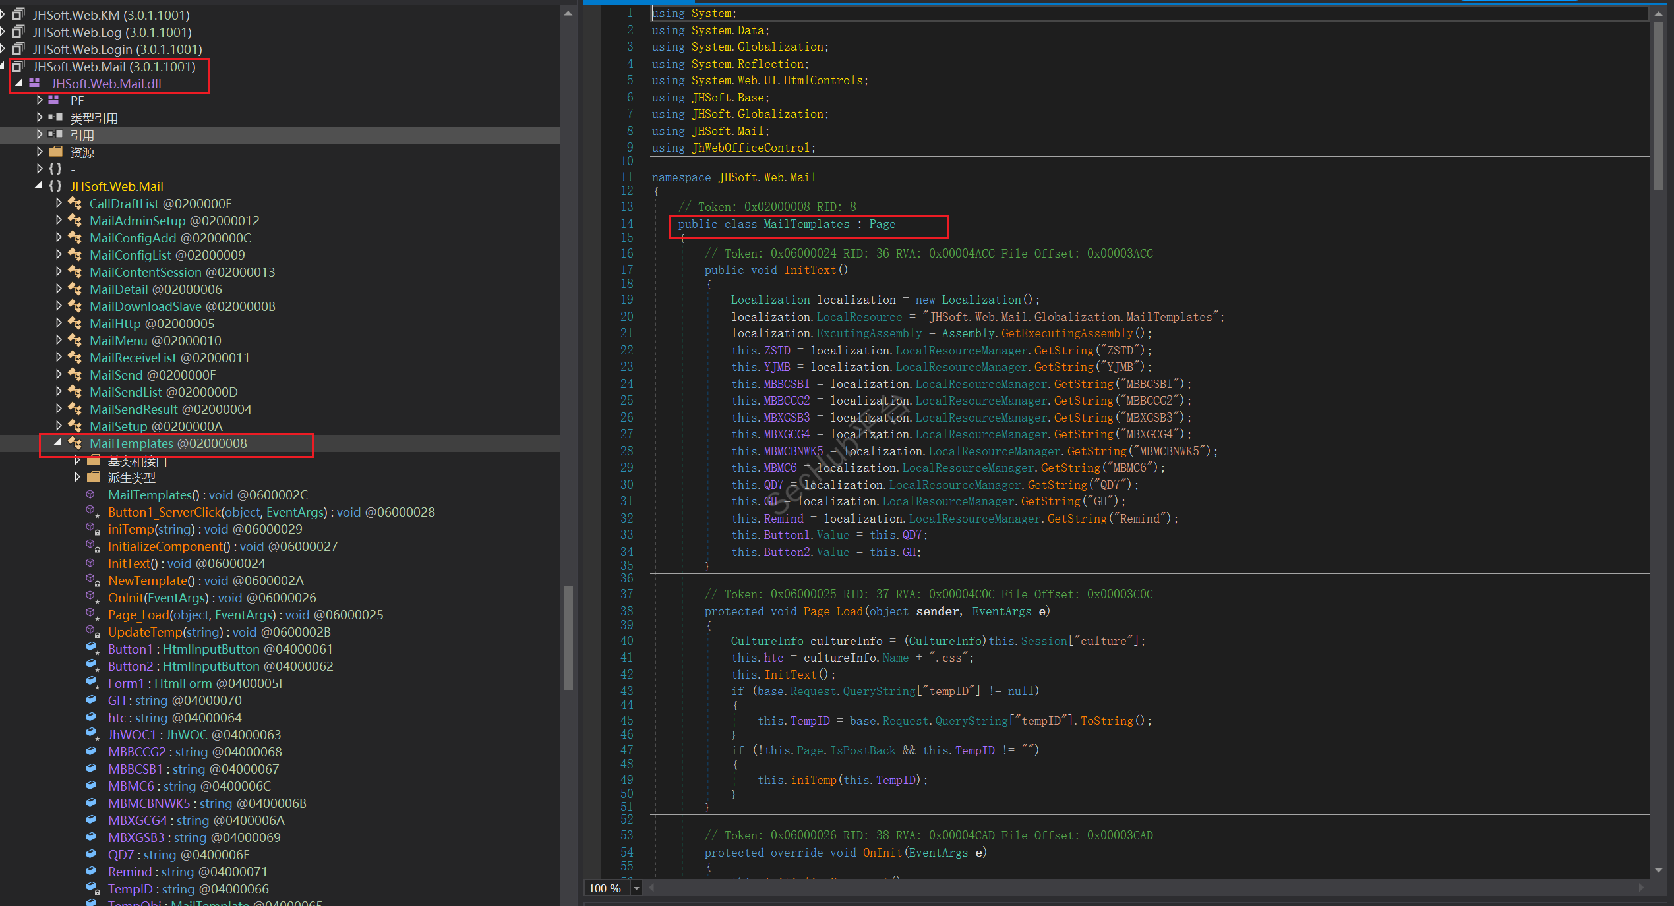Click the CallDraftList class icon
Viewport: 1674px width, 906px height.
(x=75, y=204)
